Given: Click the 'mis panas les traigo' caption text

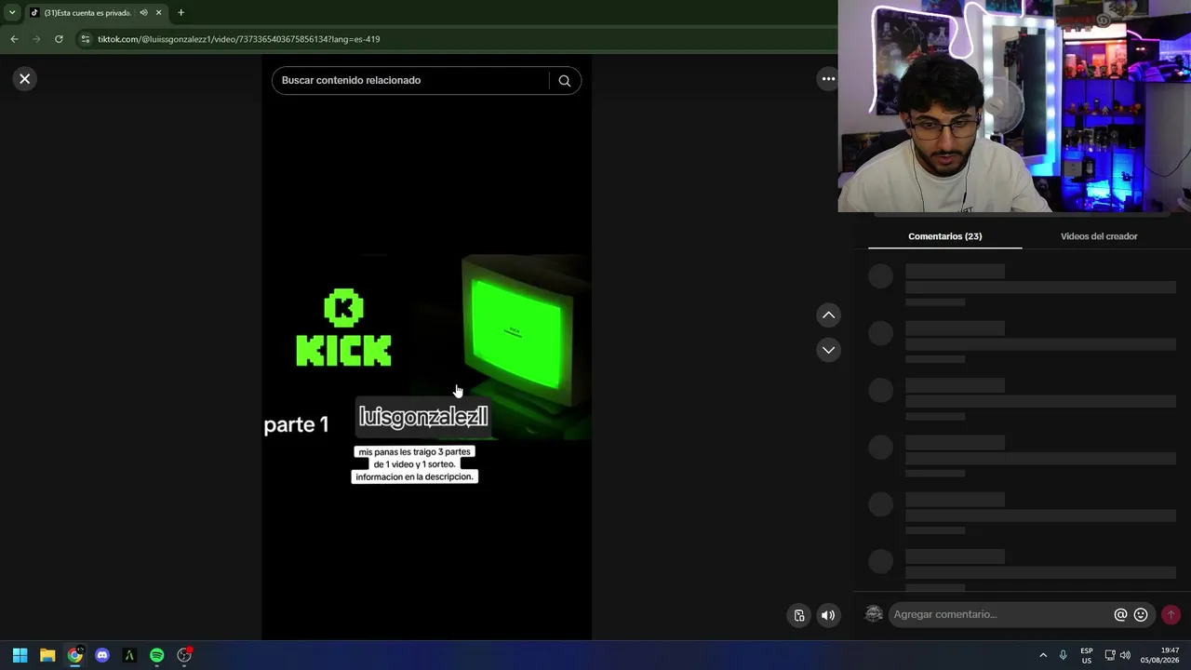Looking at the screenshot, I should click(x=415, y=464).
